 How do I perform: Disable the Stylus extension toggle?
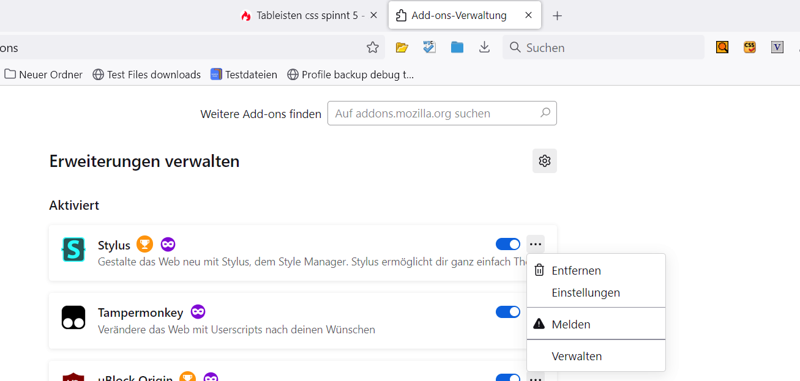[507, 245]
